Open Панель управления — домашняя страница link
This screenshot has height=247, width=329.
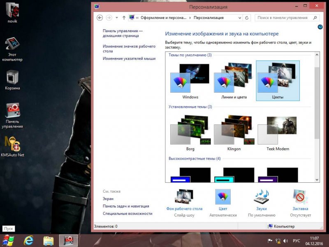coord(123,33)
